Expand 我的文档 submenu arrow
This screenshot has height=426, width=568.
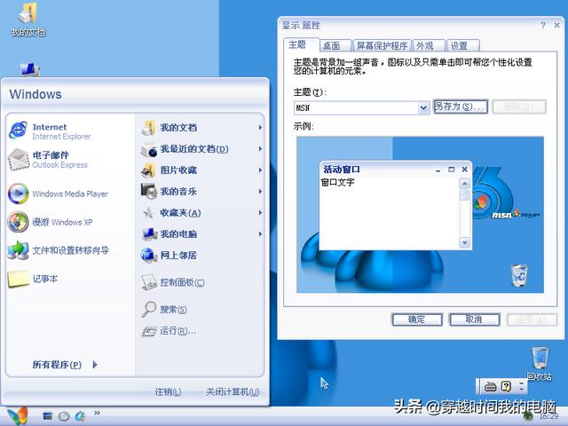260,128
